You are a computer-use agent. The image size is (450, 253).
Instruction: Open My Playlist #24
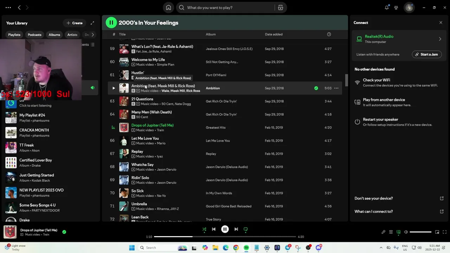tap(50, 118)
